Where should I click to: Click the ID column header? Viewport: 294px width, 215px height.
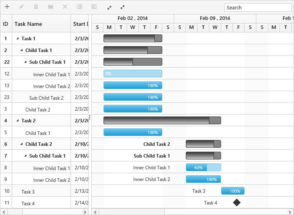pos(6,24)
